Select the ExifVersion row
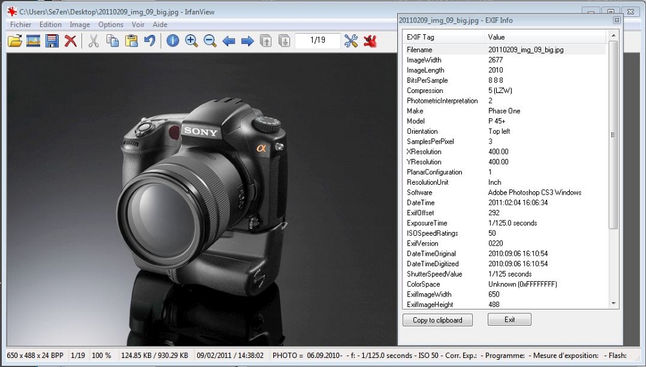The image size is (646, 367). pyautogui.click(x=505, y=244)
